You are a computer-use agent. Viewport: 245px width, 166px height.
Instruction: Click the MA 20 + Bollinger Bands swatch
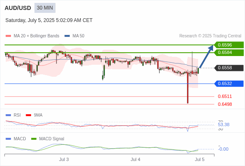pos(8,36)
